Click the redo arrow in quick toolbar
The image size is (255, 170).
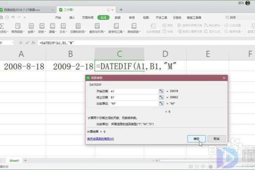click(19, 17)
